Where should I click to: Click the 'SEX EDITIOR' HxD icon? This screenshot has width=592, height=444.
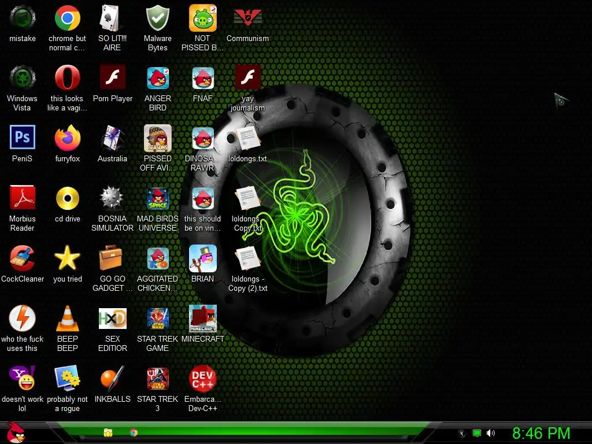coord(113,319)
